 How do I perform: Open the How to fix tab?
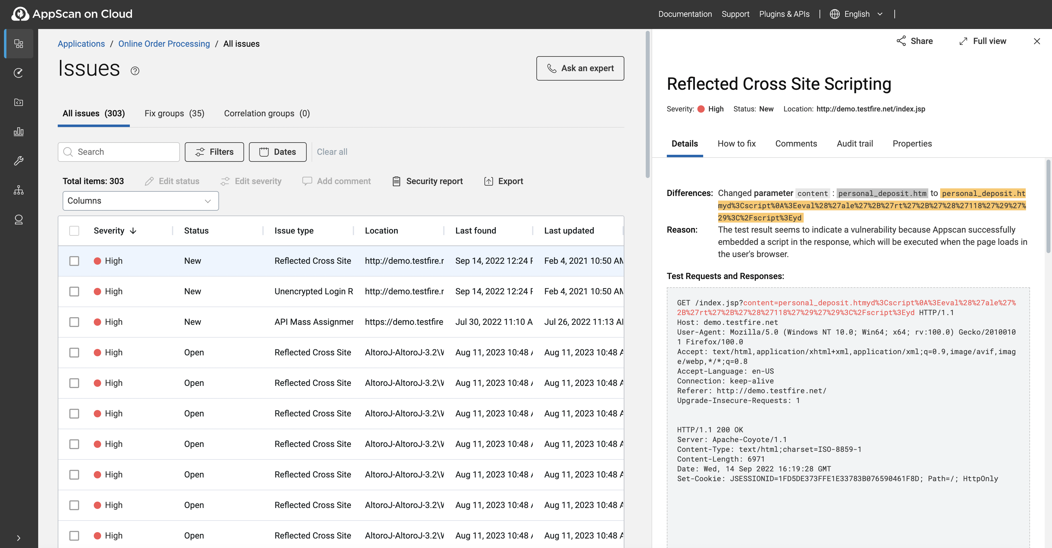(737, 143)
